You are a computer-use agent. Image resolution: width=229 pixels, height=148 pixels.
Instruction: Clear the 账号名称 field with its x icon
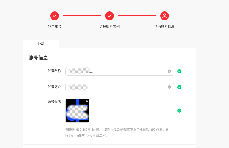click(x=169, y=71)
